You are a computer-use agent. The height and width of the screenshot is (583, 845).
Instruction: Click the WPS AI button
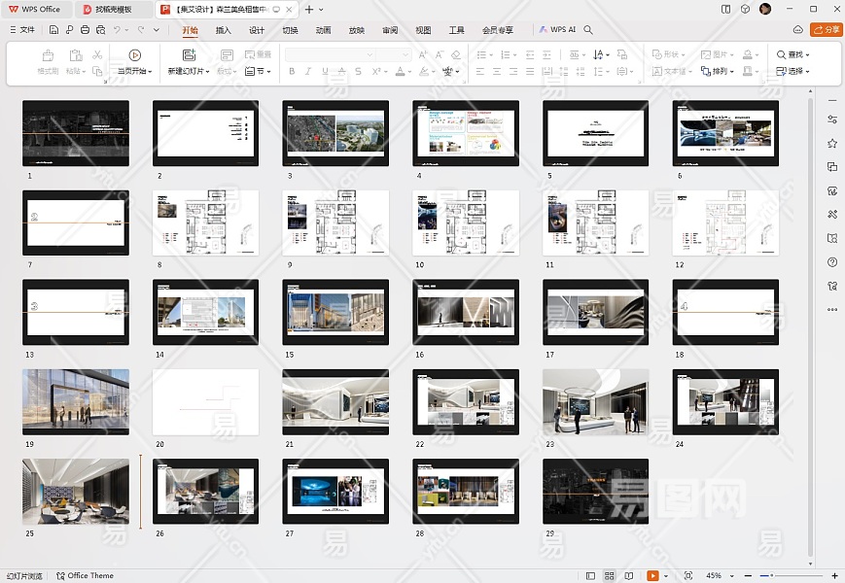558,30
